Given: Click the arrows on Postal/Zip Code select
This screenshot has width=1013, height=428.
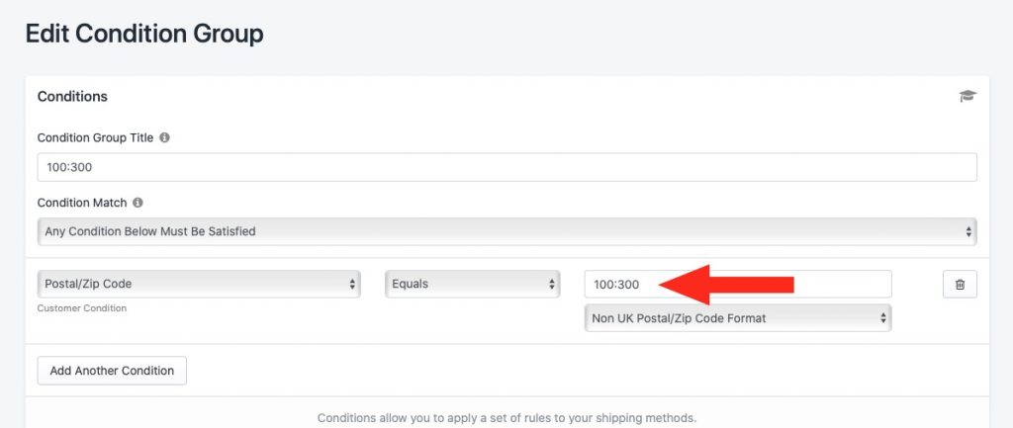Looking at the screenshot, I should 352,284.
